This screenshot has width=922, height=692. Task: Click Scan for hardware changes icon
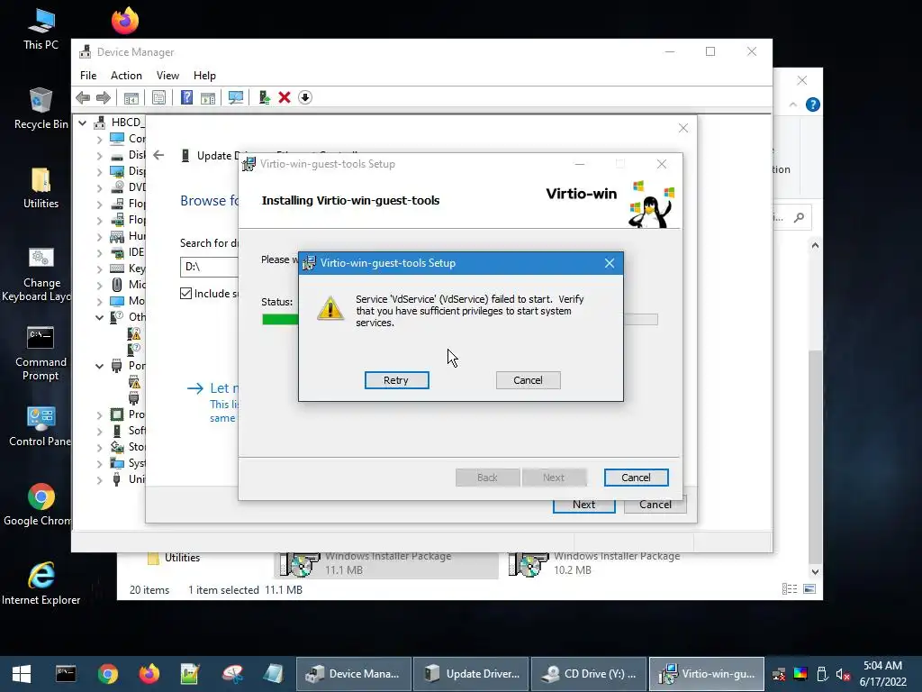236,97
